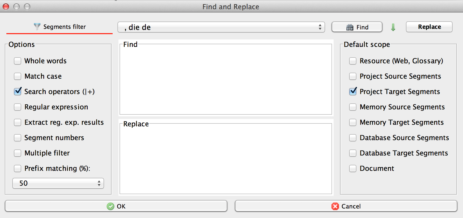
Task: Click inside the Find text area
Action: coord(226,79)
